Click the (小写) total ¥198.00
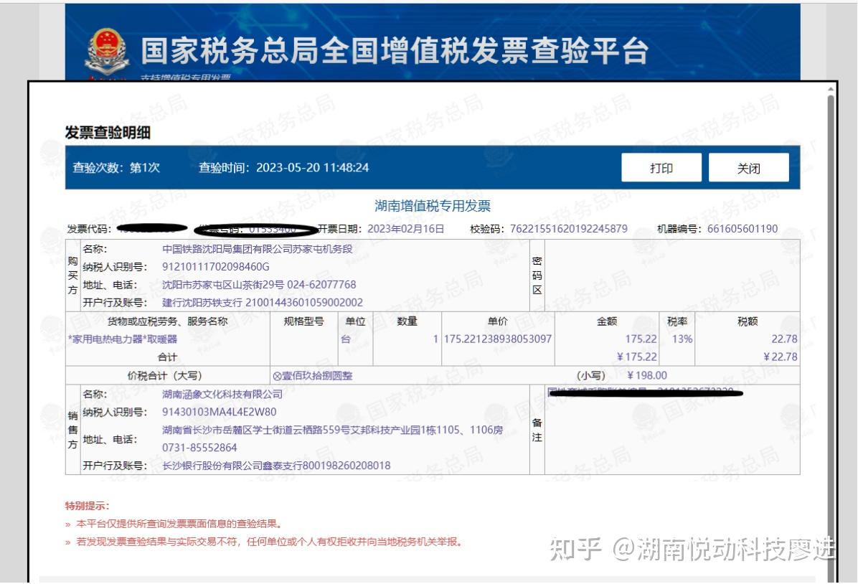The height and width of the screenshot is (584, 858). pos(647,375)
